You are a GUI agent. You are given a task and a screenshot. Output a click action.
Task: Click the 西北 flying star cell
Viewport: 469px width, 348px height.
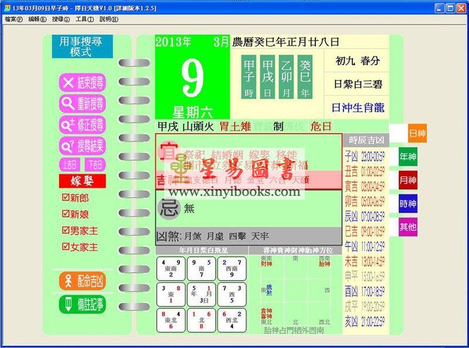click(x=232, y=320)
